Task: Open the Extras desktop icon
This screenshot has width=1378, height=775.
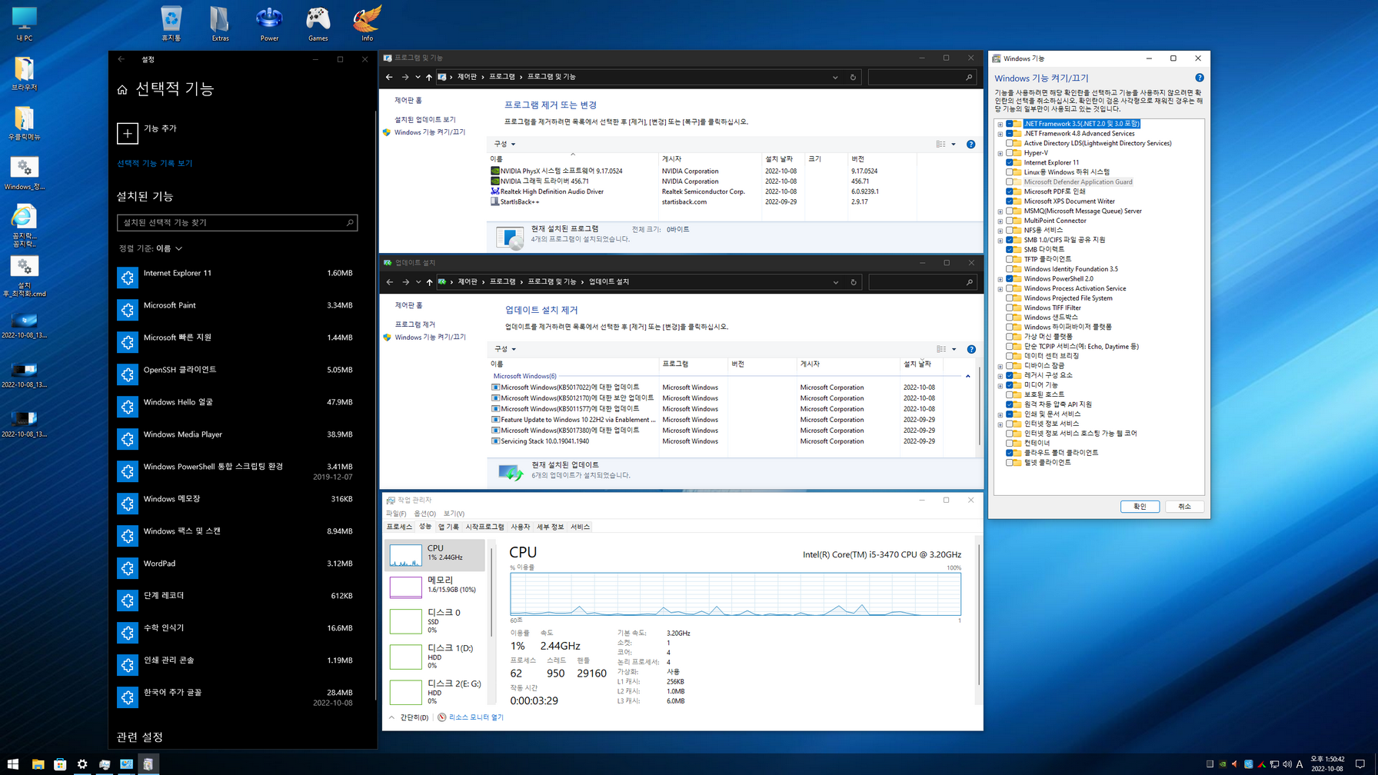Action: coord(220,22)
